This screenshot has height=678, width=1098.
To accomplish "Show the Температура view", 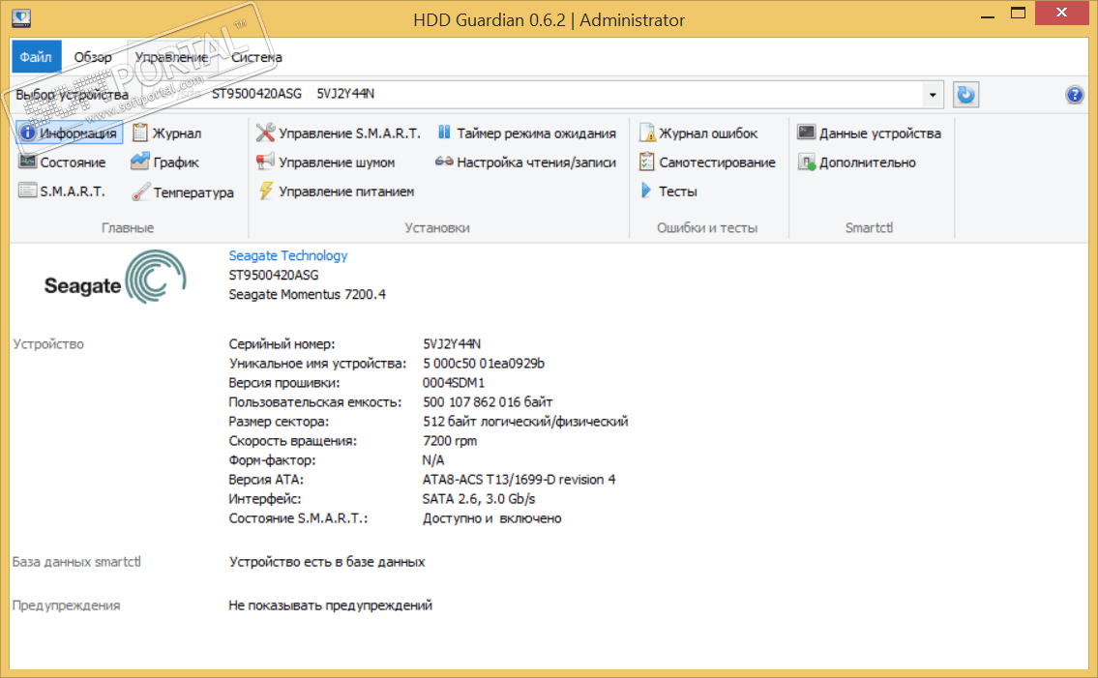I will [x=183, y=192].
